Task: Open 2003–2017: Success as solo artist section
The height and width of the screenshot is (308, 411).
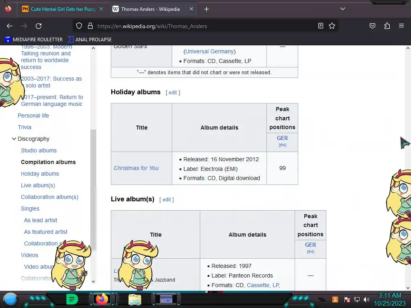Action: tap(51, 82)
